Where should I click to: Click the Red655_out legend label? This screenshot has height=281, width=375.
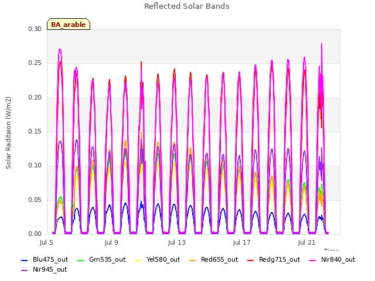click(x=220, y=259)
